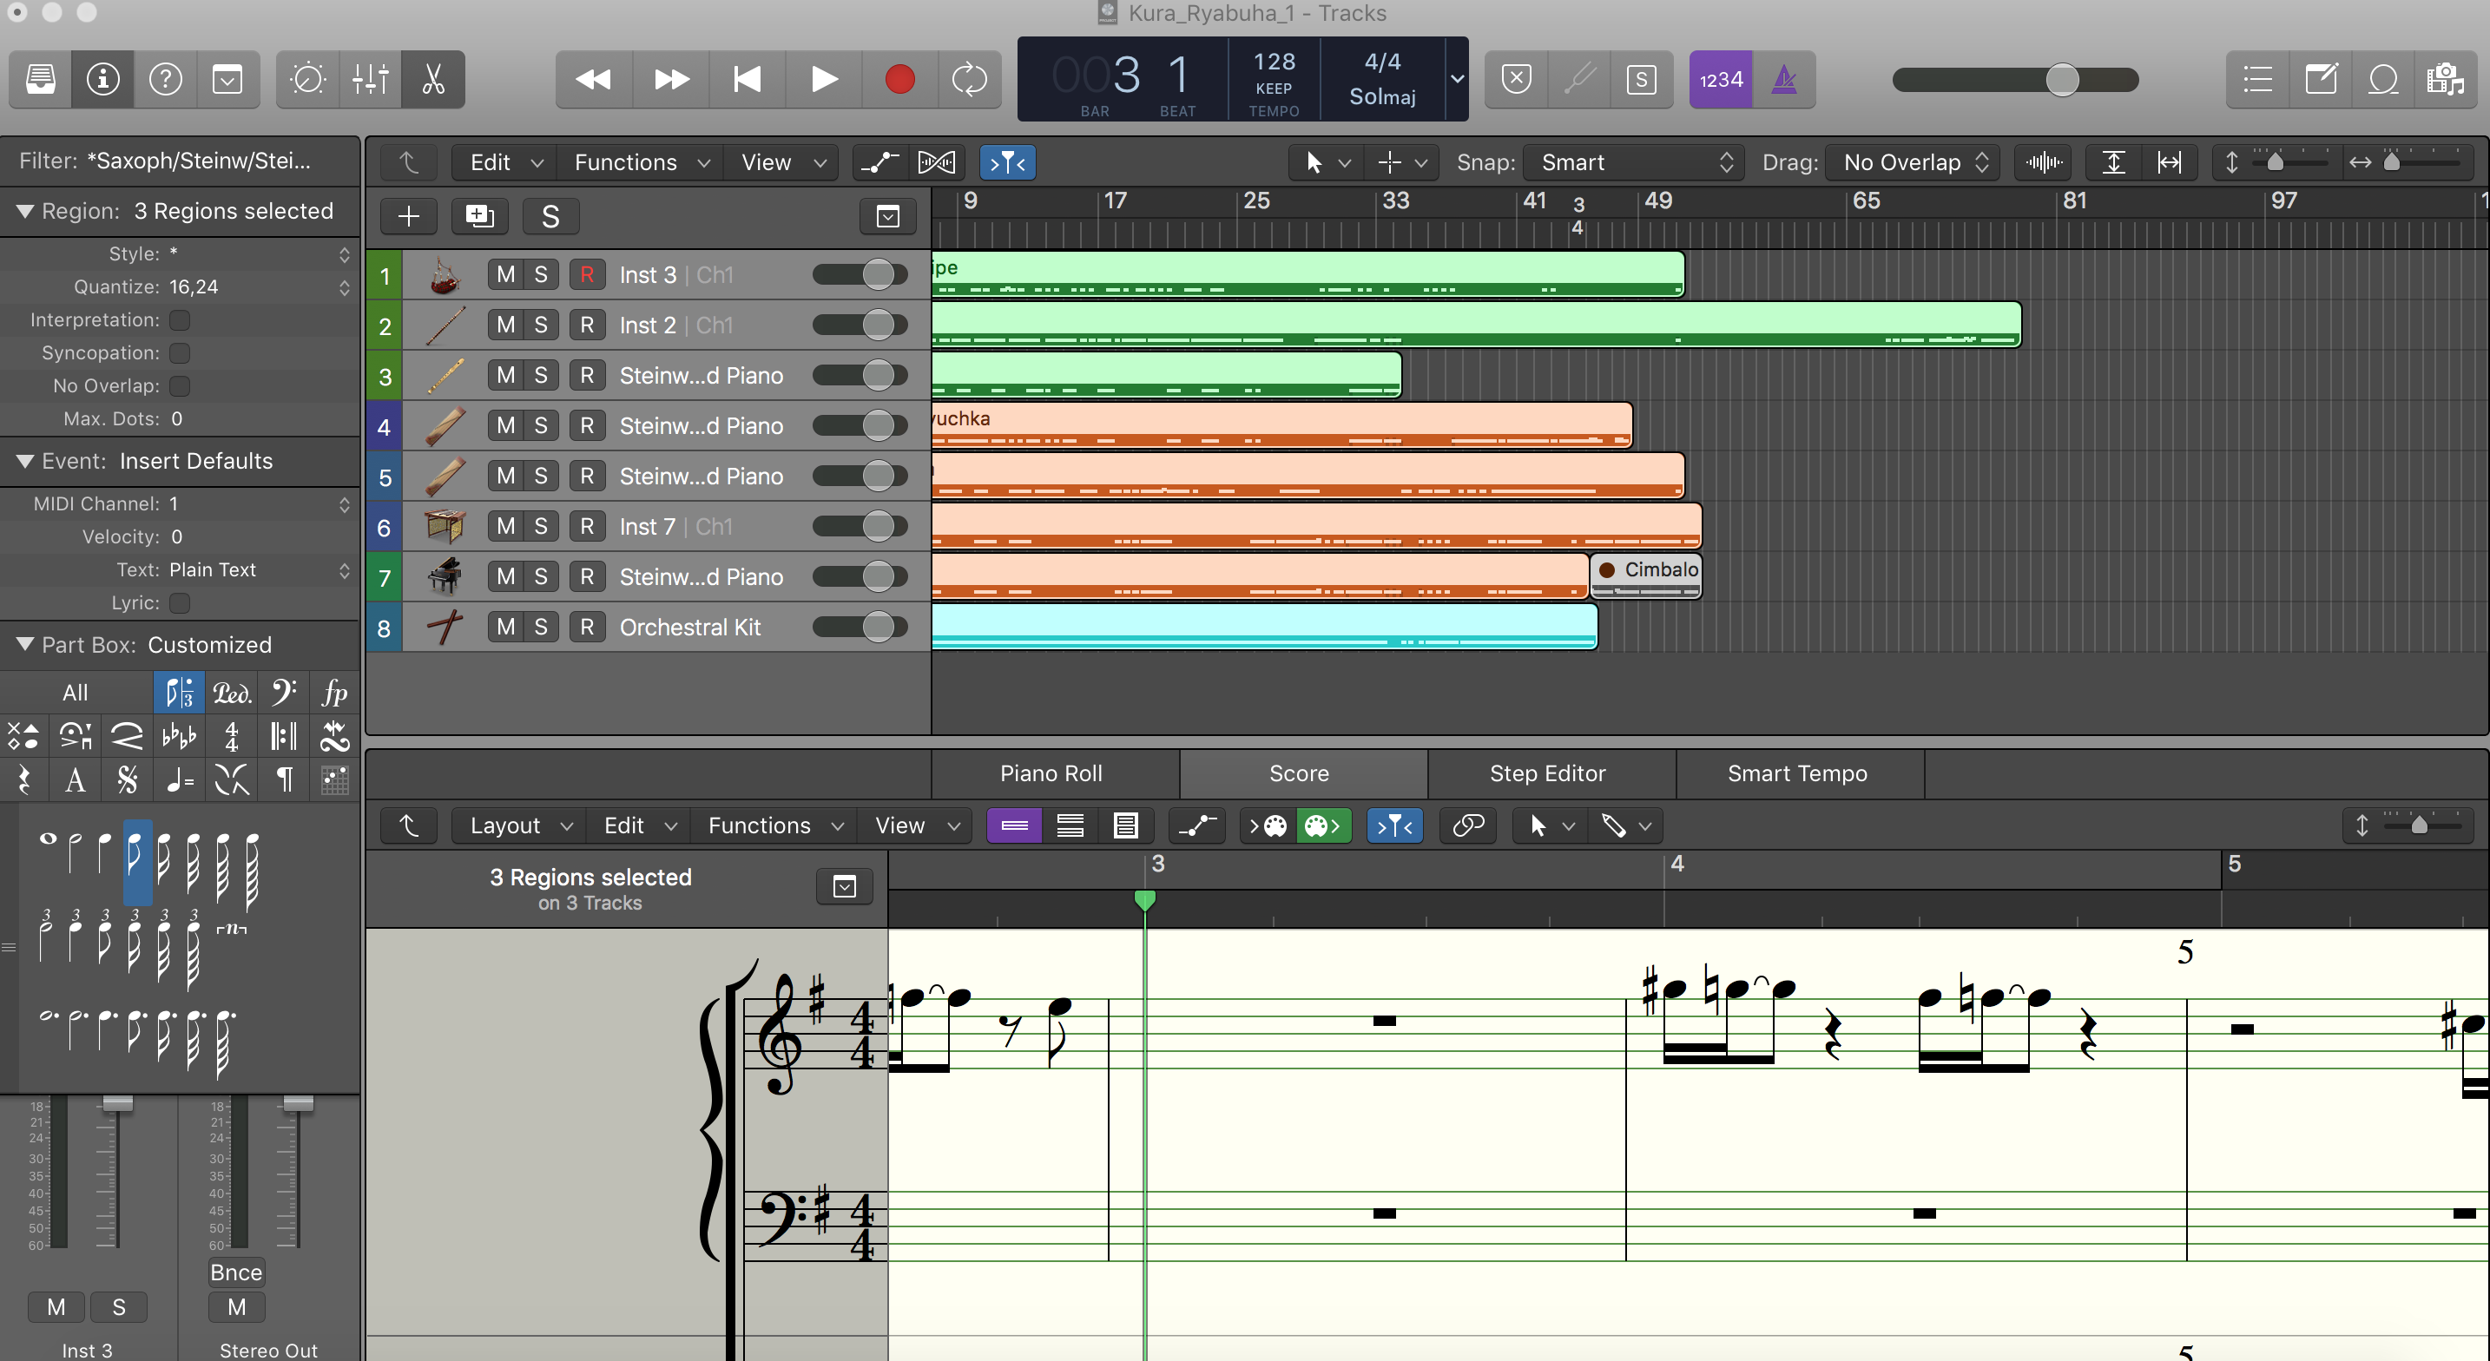Screen dimensions: 2490x1361
Task: Enable the Interpretation checkbox
Action: click(180, 320)
